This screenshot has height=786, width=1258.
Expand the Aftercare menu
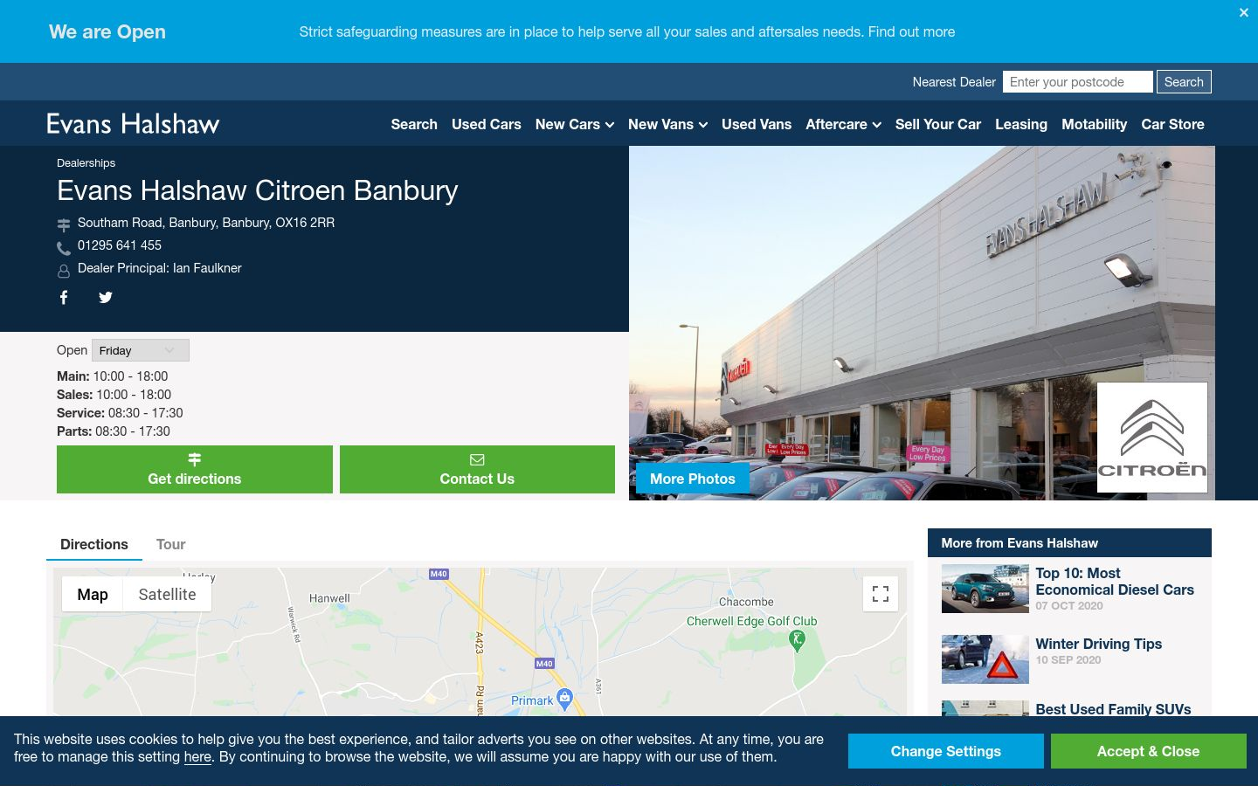coord(843,124)
